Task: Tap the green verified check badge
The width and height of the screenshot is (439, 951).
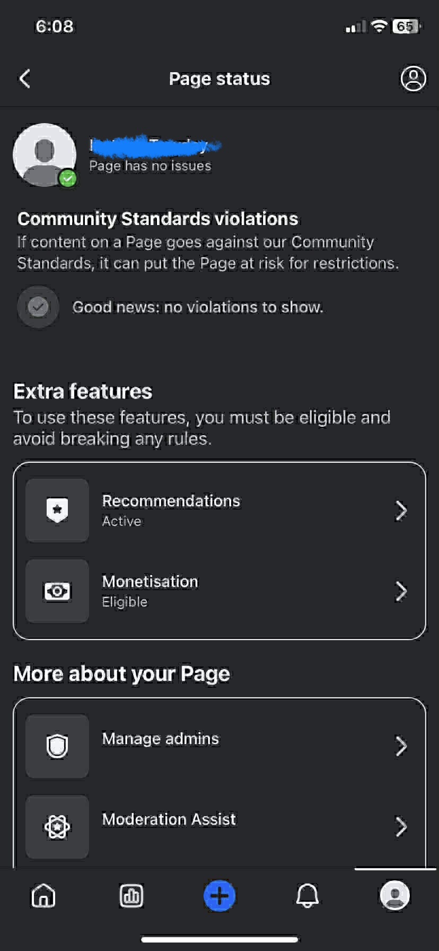Action: pyautogui.click(x=68, y=179)
